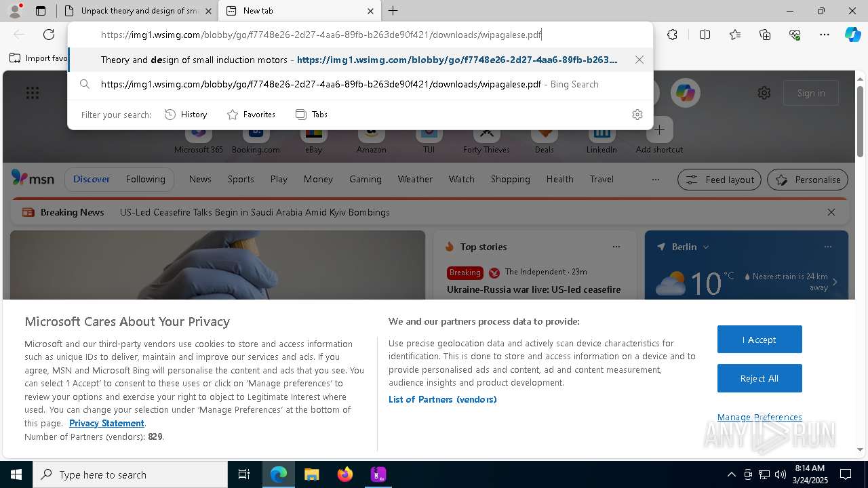Open Browser essentials heart icon

[x=795, y=35]
